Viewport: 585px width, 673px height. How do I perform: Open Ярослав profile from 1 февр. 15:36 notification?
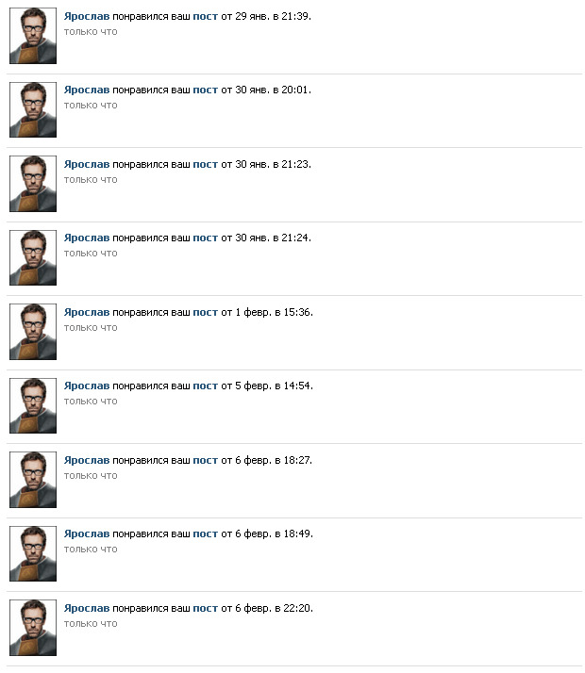(x=87, y=312)
